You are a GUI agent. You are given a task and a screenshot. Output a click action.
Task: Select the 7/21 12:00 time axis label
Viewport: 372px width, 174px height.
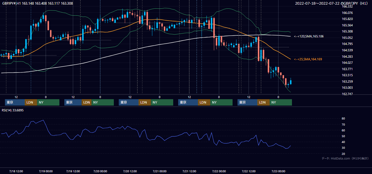pyautogui.click(x=189, y=171)
